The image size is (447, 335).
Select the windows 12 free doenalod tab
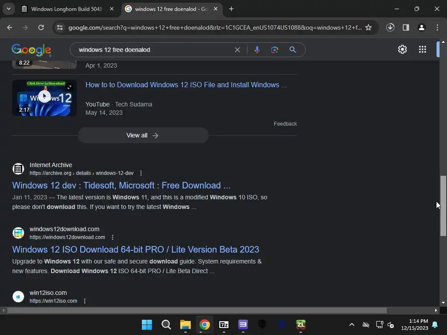[x=171, y=9]
